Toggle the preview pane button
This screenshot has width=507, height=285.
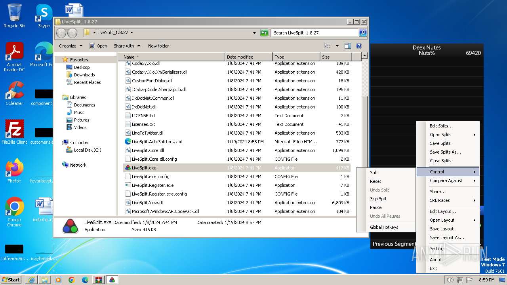click(x=347, y=46)
